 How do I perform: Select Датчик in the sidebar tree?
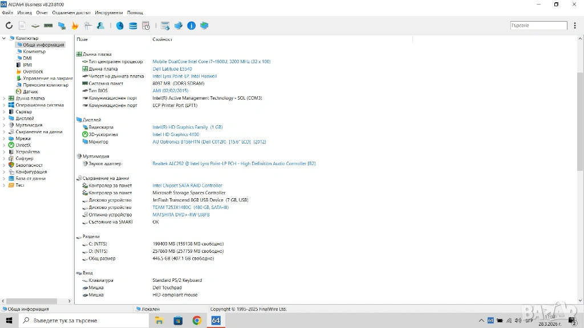coord(30,92)
